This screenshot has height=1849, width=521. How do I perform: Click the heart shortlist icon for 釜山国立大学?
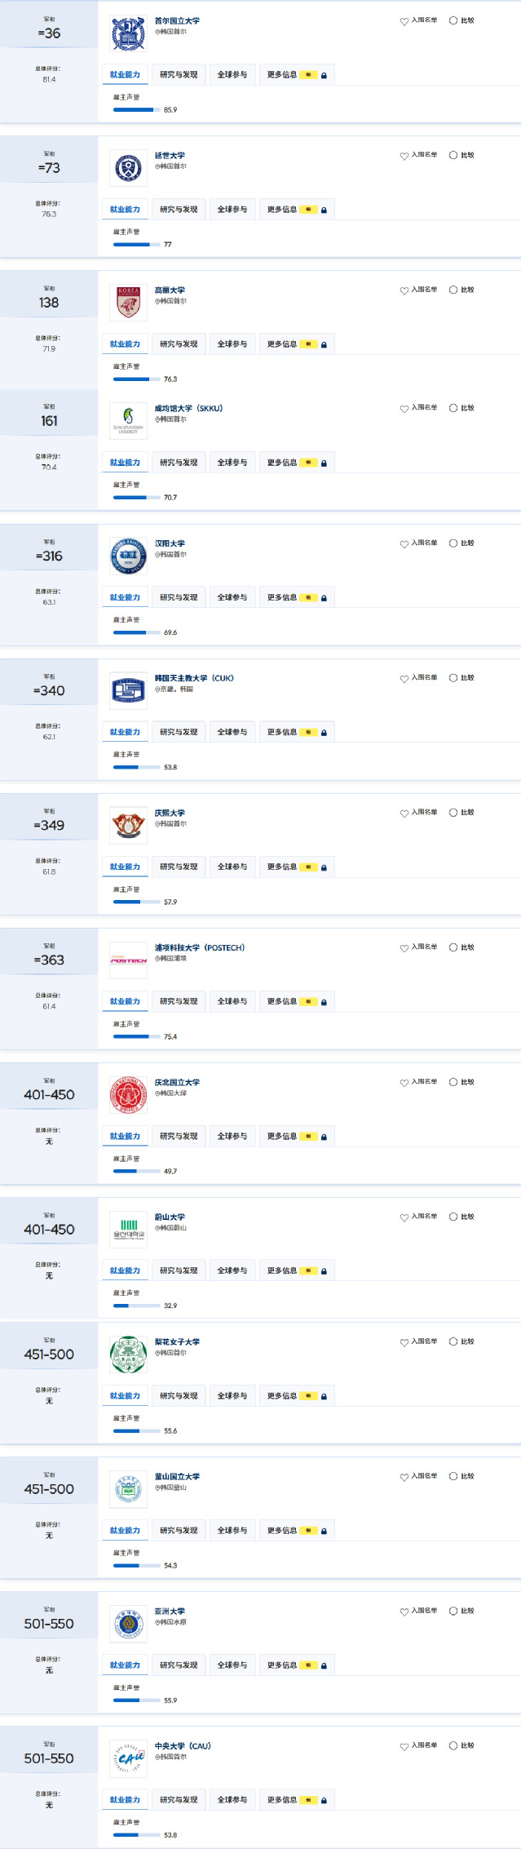pyautogui.click(x=404, y=1477)
